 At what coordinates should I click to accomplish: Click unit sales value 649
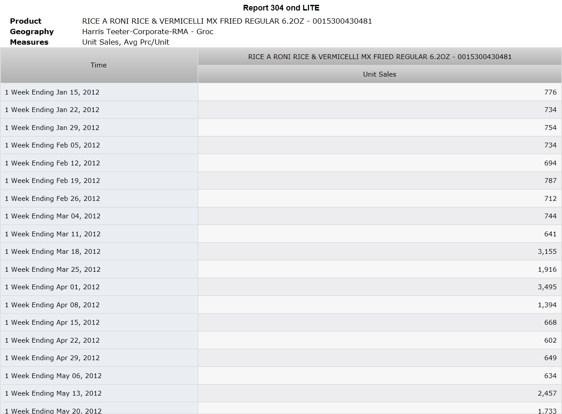pos(551,358)
